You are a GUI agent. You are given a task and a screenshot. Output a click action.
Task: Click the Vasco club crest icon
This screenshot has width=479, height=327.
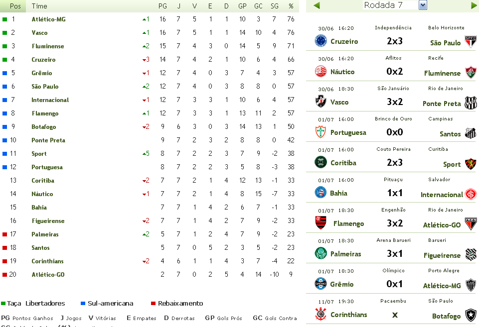[x=320, y=102]
